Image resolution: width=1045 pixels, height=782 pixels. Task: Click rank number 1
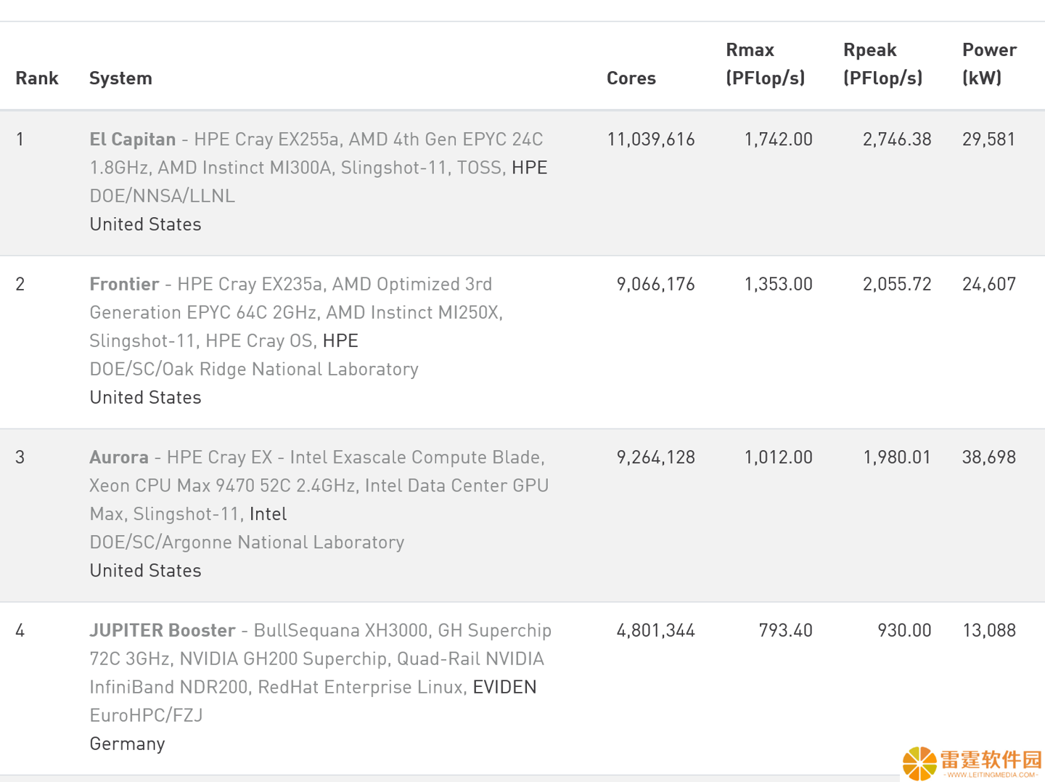[20, 139]
